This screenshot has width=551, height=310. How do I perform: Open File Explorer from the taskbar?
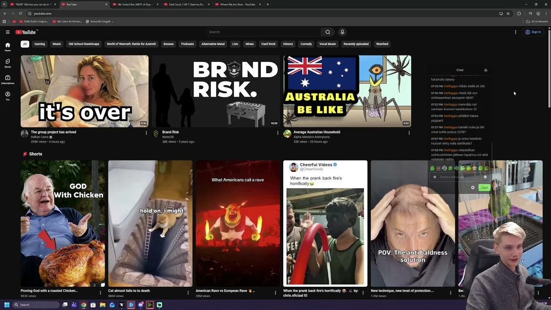[x=102, y=305]
